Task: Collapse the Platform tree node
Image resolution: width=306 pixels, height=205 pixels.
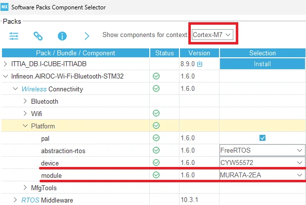Action: pyautogui.click(x=25, y=126)
